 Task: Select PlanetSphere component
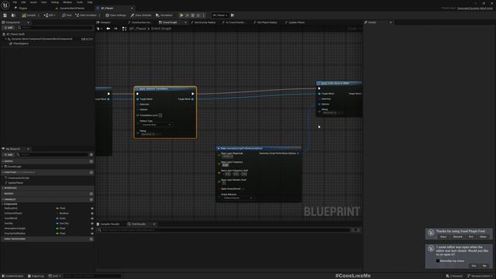tap(21, 43)
